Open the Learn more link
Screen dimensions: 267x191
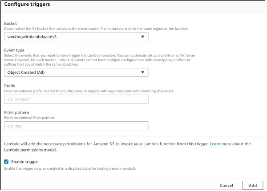point(220,144)
